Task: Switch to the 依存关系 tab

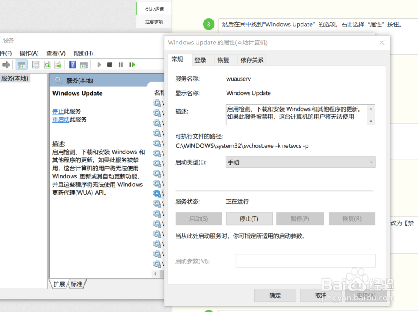Action: (x=252, y=60)
